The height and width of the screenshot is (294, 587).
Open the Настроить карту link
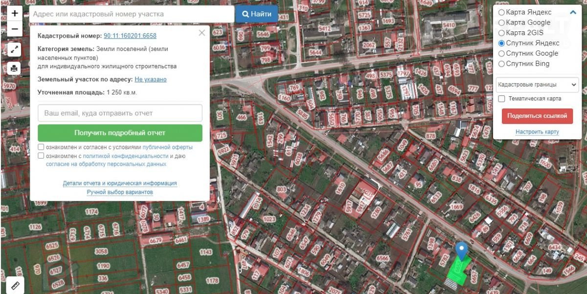coord(537,132)
